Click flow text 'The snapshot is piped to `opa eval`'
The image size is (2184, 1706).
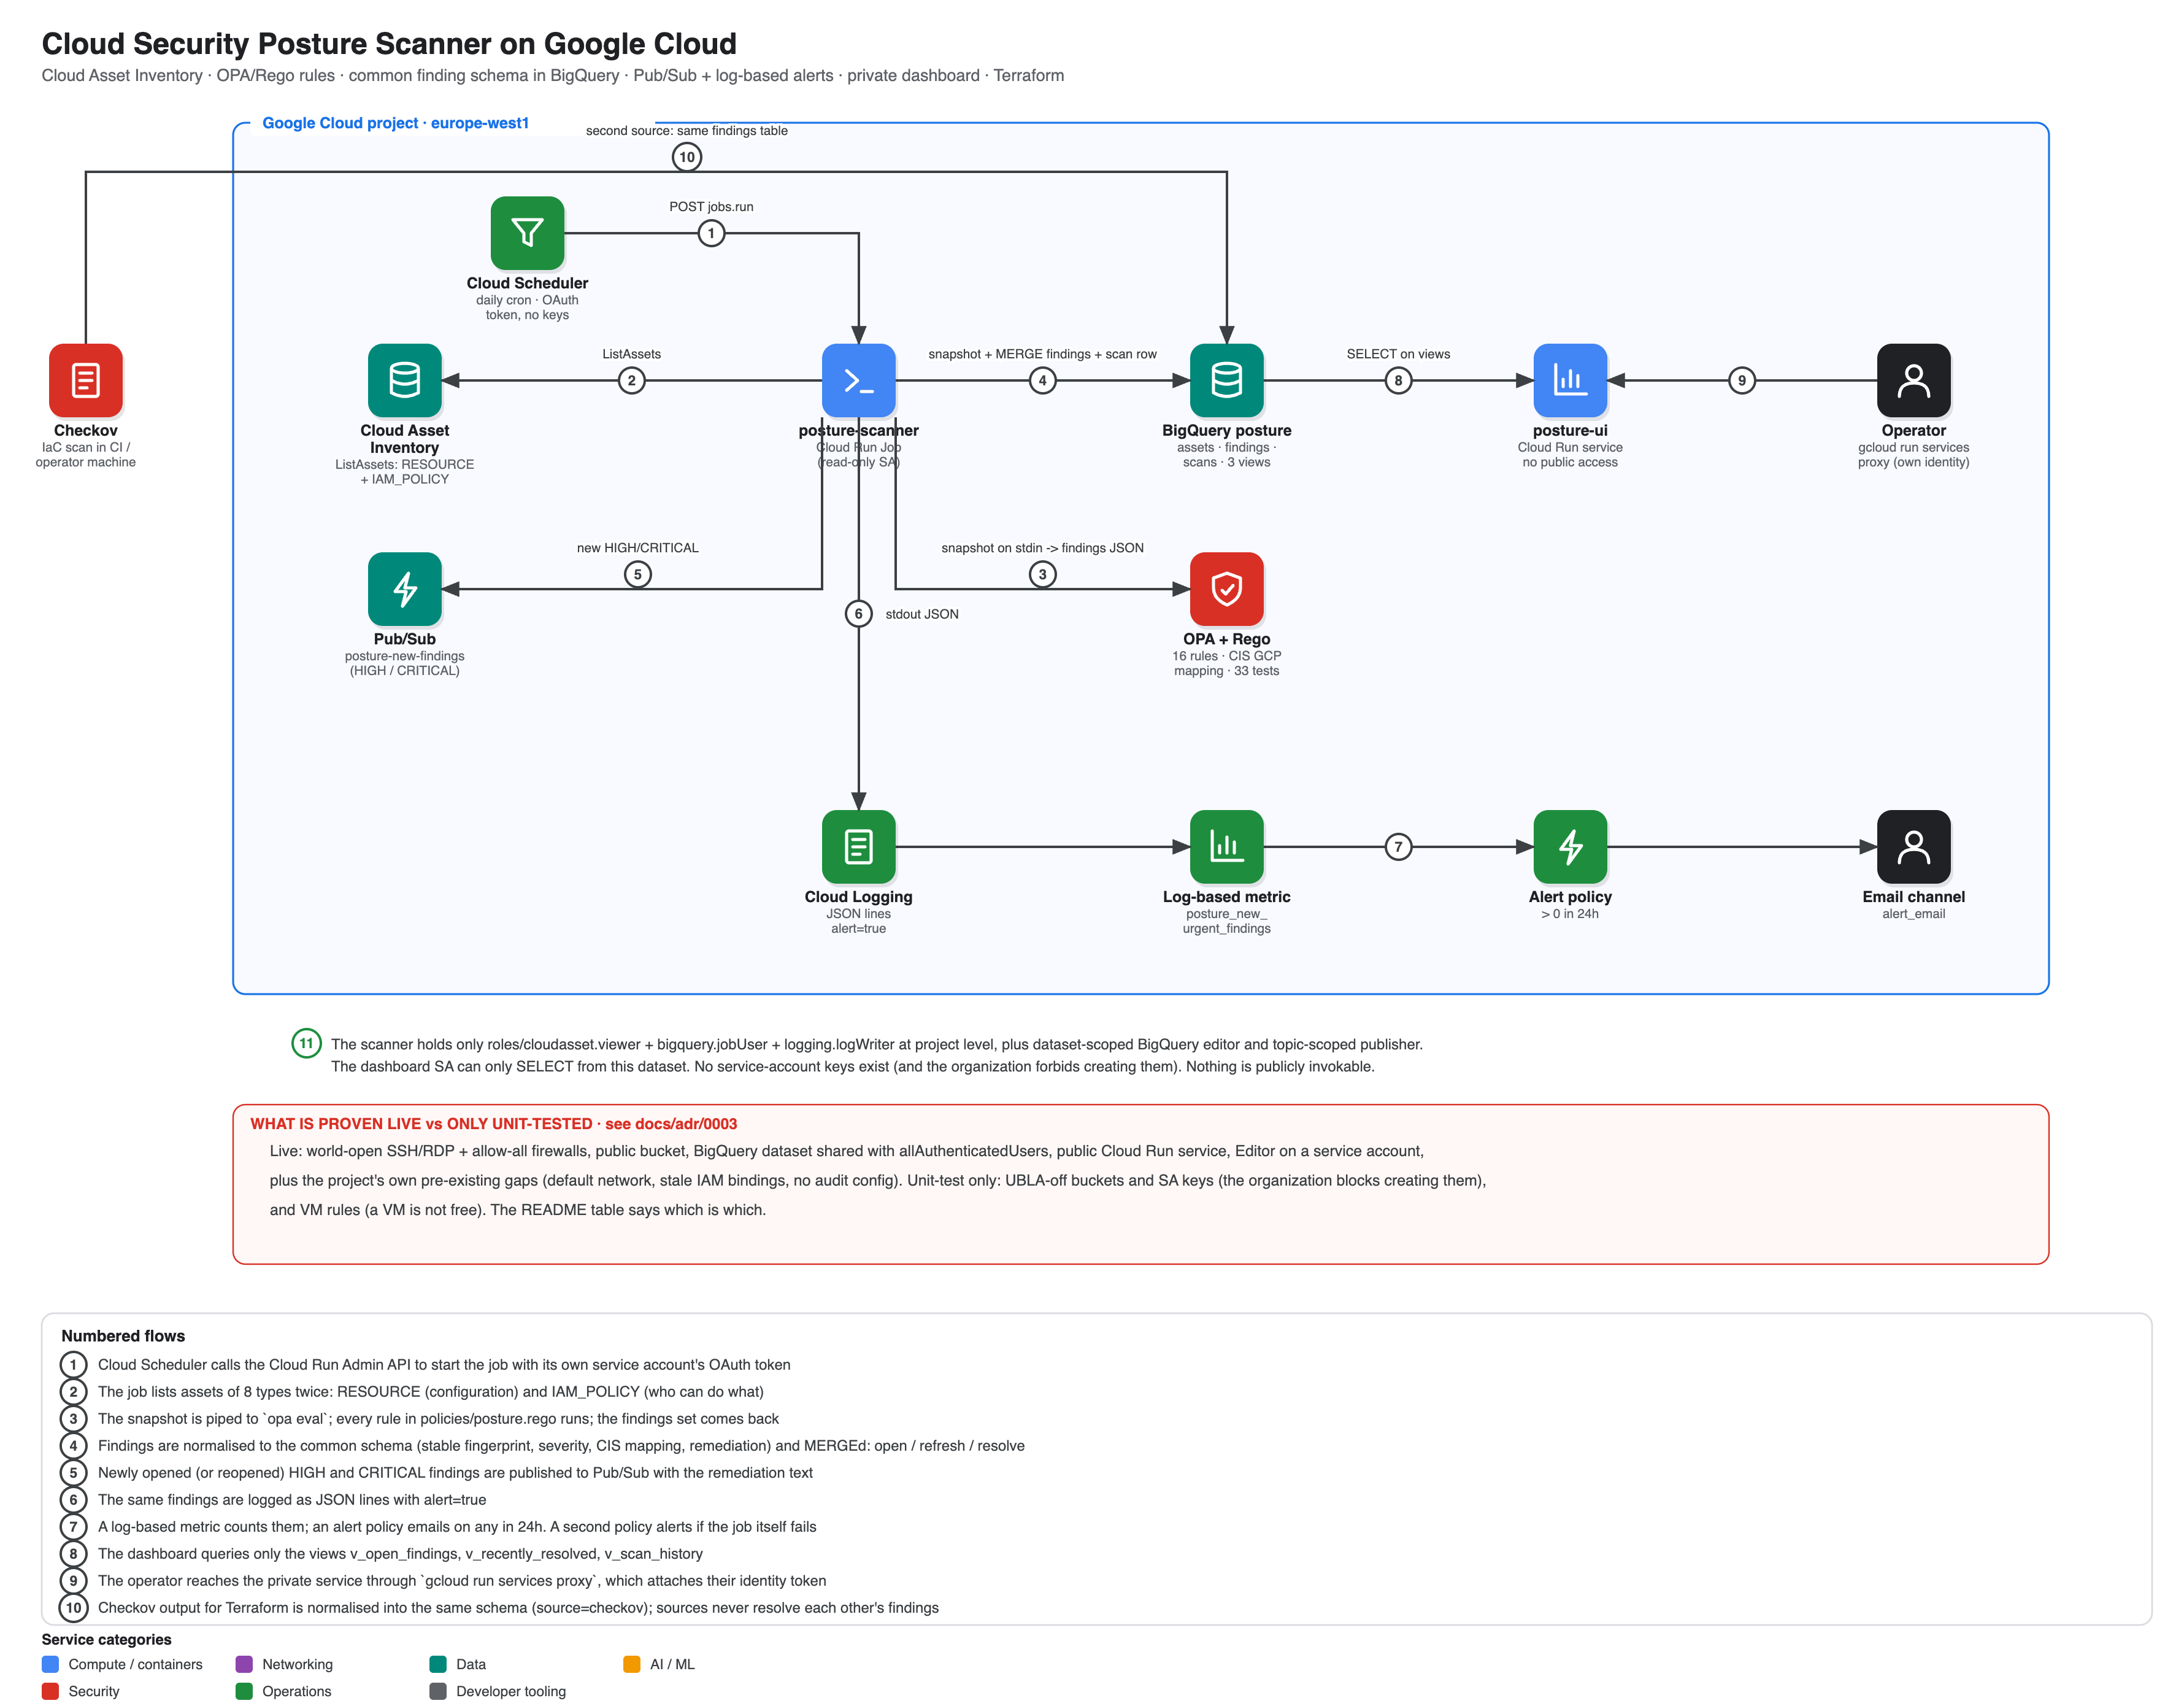coord(438,1419)
